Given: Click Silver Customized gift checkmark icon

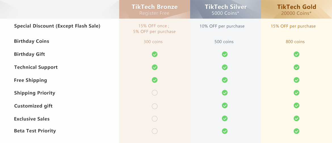Looking at the screenshot, I should [225, 105].
